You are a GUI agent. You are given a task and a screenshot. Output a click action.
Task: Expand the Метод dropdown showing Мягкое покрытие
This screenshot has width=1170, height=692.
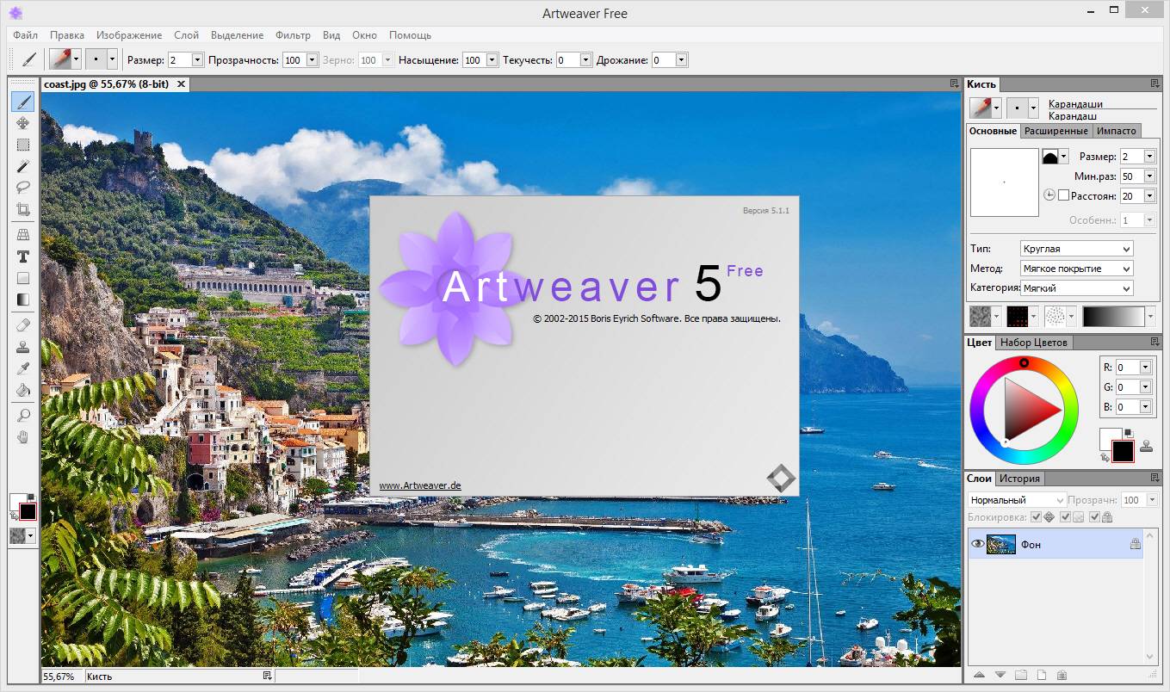click(x=1076, y=269)
